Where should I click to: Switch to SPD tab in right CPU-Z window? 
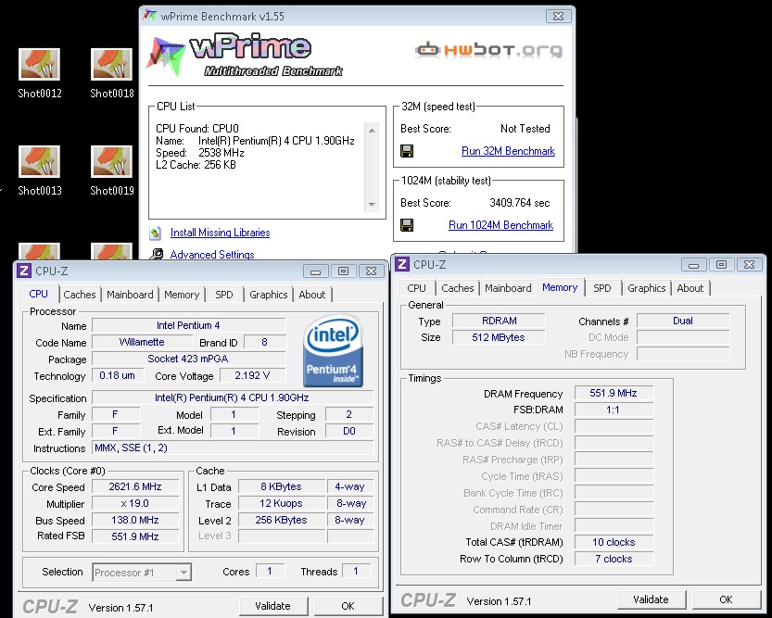(602, 288)
